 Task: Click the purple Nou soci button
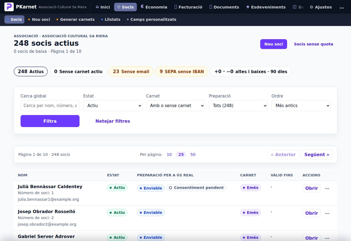click(274, 44)
